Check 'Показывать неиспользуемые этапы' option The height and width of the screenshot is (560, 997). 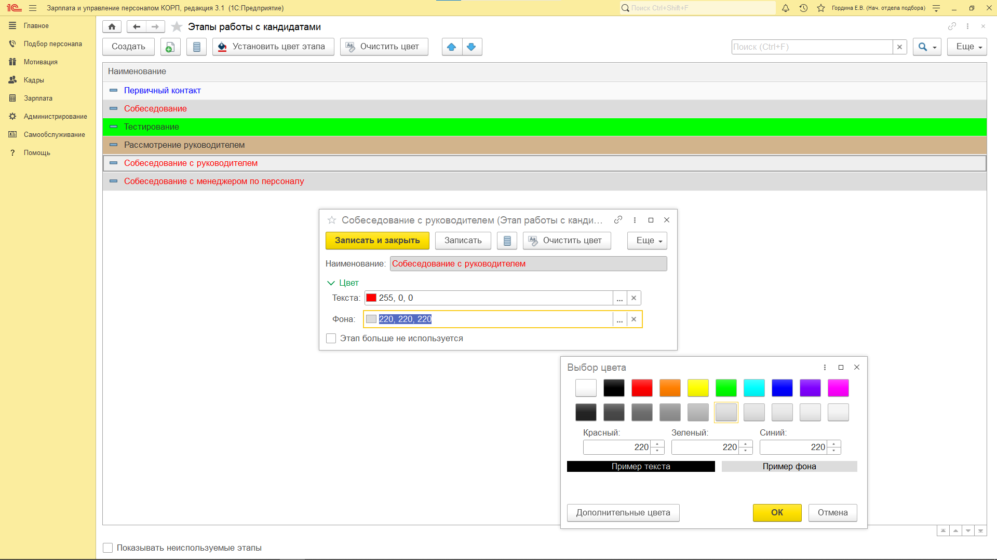108,548
